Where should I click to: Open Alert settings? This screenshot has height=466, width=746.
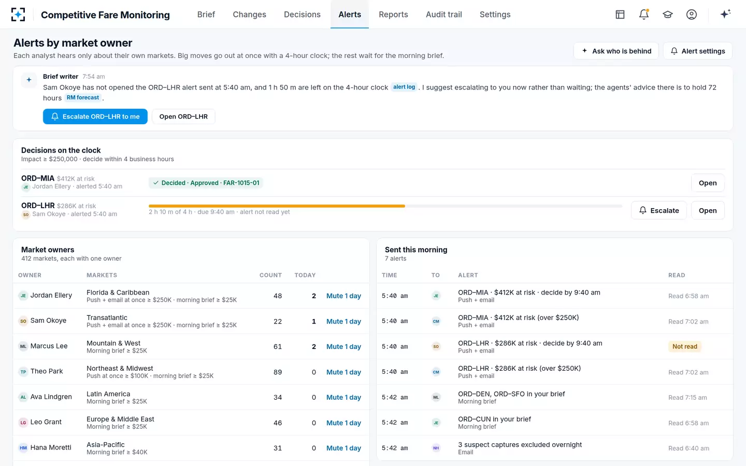[x=698, y=51]
